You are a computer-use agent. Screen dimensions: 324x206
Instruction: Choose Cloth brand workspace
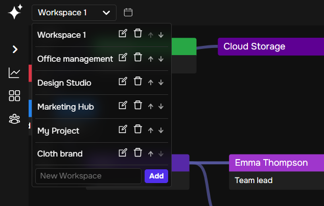[x=60, y=153]
